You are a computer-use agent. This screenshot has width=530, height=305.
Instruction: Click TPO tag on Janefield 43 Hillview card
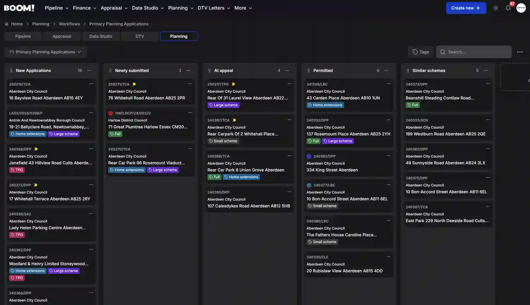click(17, 170)
